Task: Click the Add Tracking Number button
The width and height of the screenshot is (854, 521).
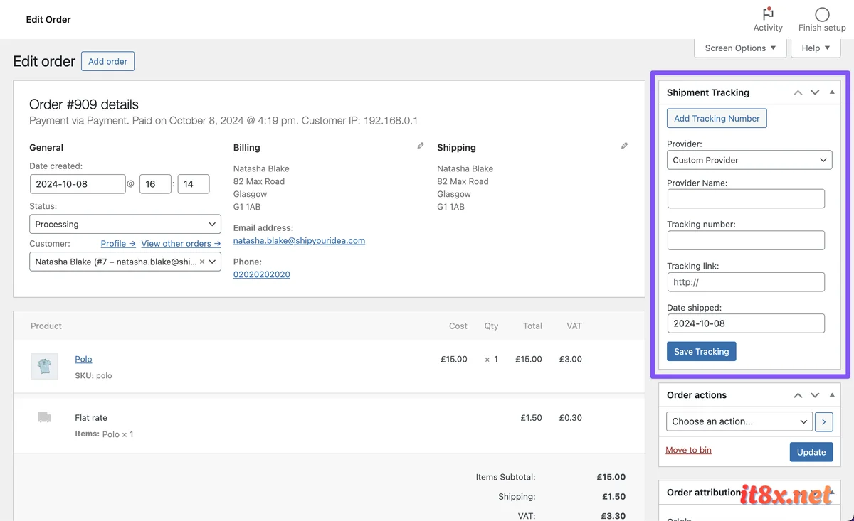Action: pyautogui.click(x=717, y=118)
